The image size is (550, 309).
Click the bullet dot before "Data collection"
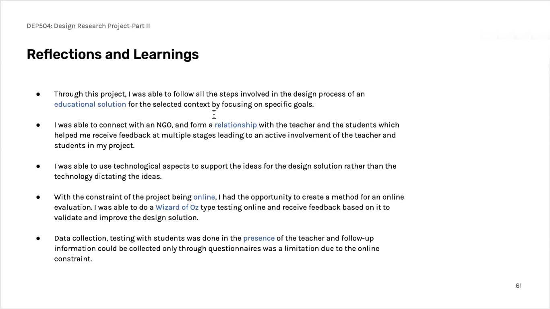[x=38, y=238]
